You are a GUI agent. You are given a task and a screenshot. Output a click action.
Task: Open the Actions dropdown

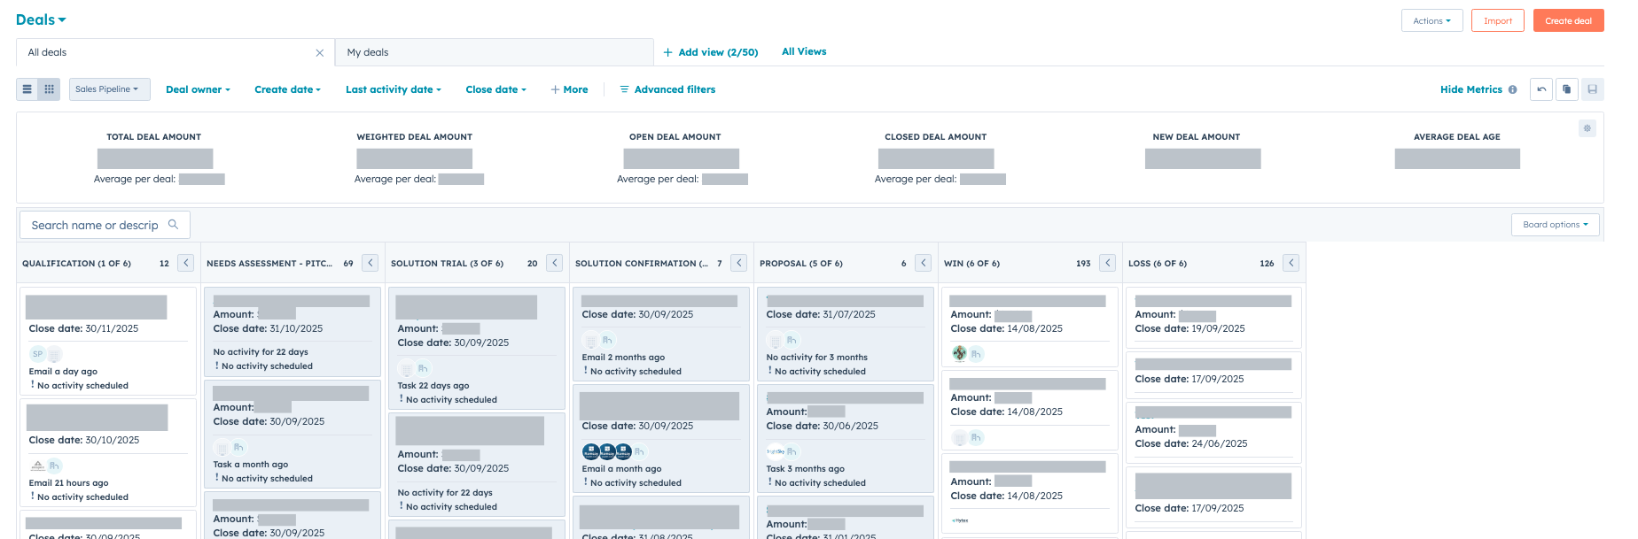click(x=1431, y=20)
